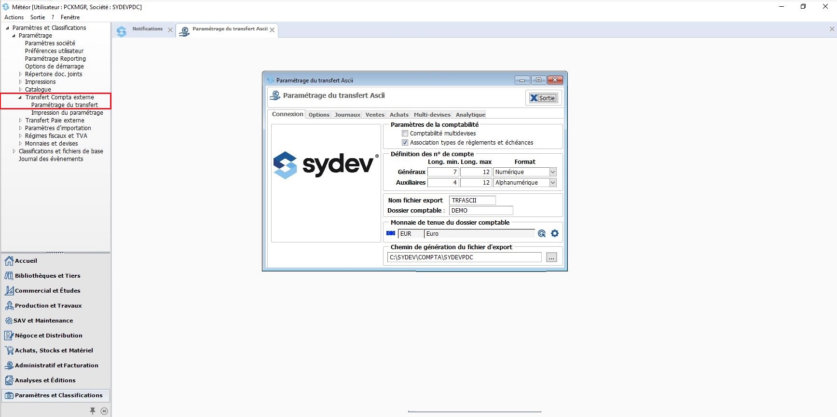Toggle Comptabilité multidevises checkbox
Viewport: 837px width, 417px height.
405,134
